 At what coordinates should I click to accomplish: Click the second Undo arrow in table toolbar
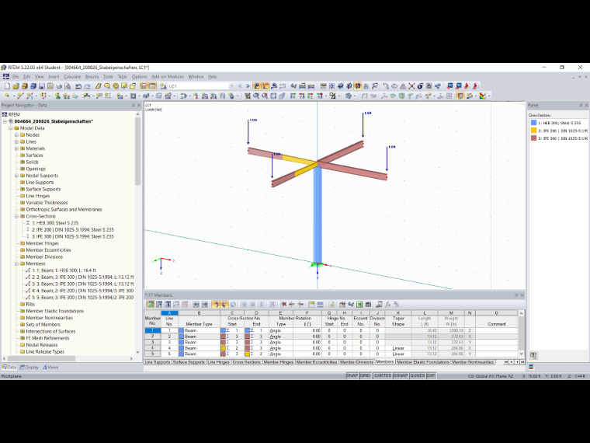(x=224, y=305)
